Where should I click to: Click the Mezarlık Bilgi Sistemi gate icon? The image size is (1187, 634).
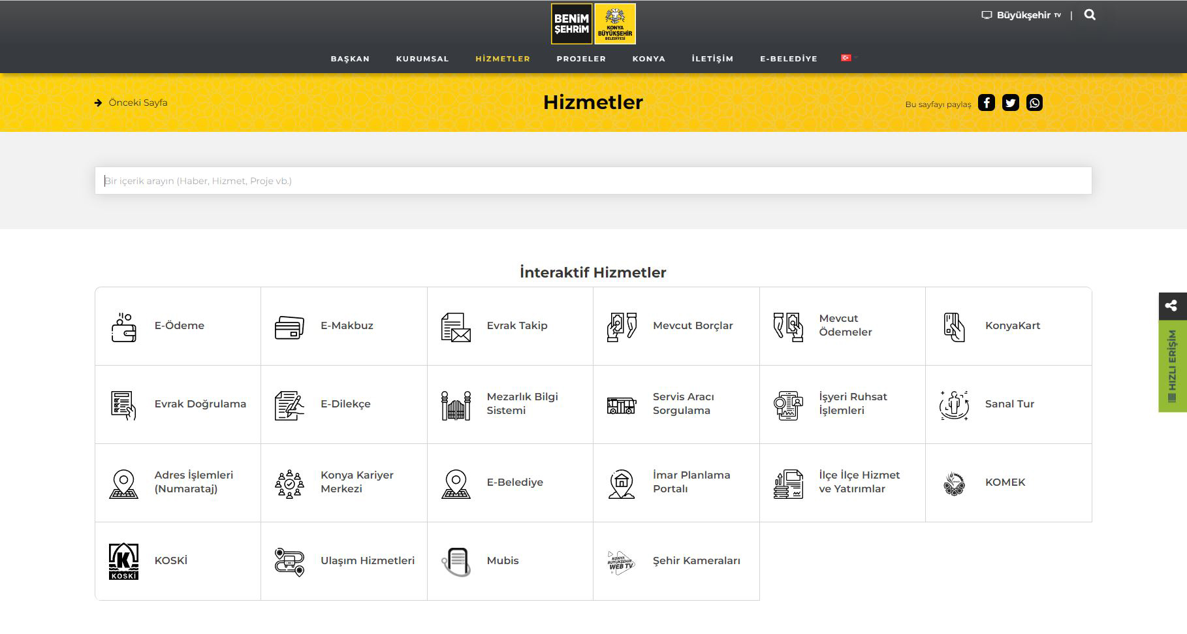click(x=456, y=405)
